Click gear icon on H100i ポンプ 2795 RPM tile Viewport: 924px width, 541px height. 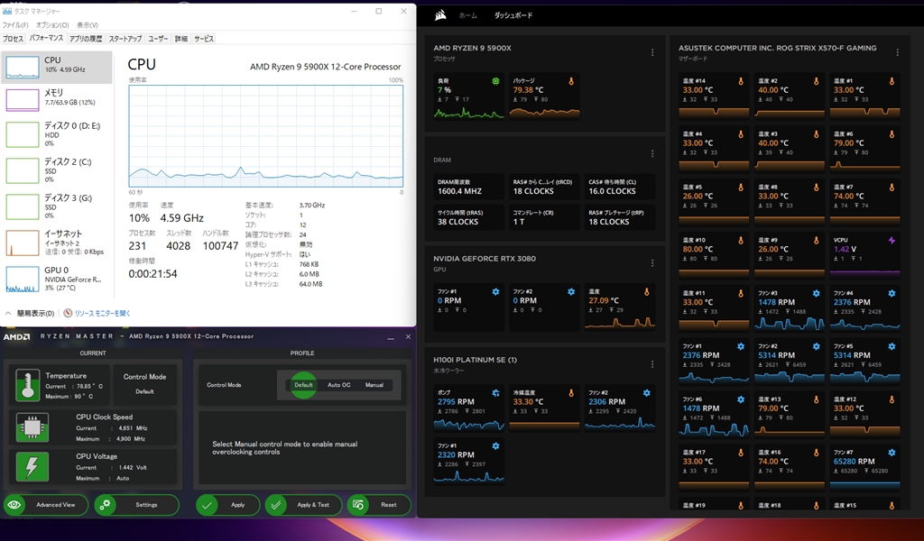click(x=495, y=392)
